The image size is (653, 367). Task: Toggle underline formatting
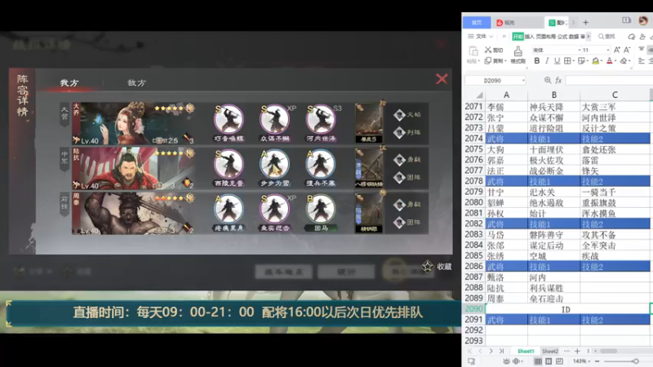pyautogui.click(x=557, y=61)
